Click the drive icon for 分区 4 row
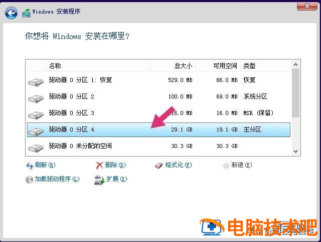This screenshot has height=242, width=321. [36, 132]
